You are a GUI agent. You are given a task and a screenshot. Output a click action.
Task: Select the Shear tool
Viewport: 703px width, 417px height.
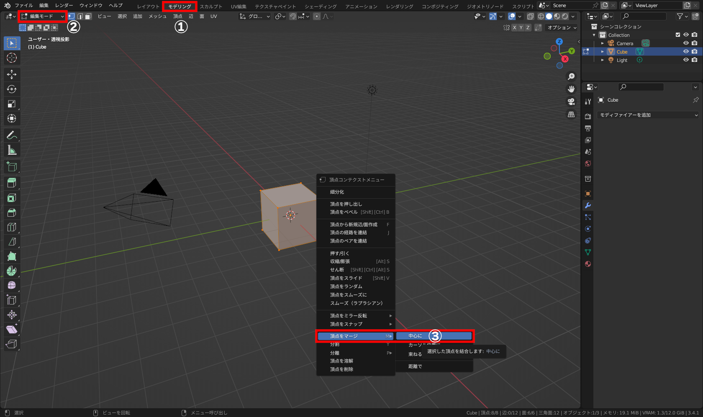pos(12,330)
